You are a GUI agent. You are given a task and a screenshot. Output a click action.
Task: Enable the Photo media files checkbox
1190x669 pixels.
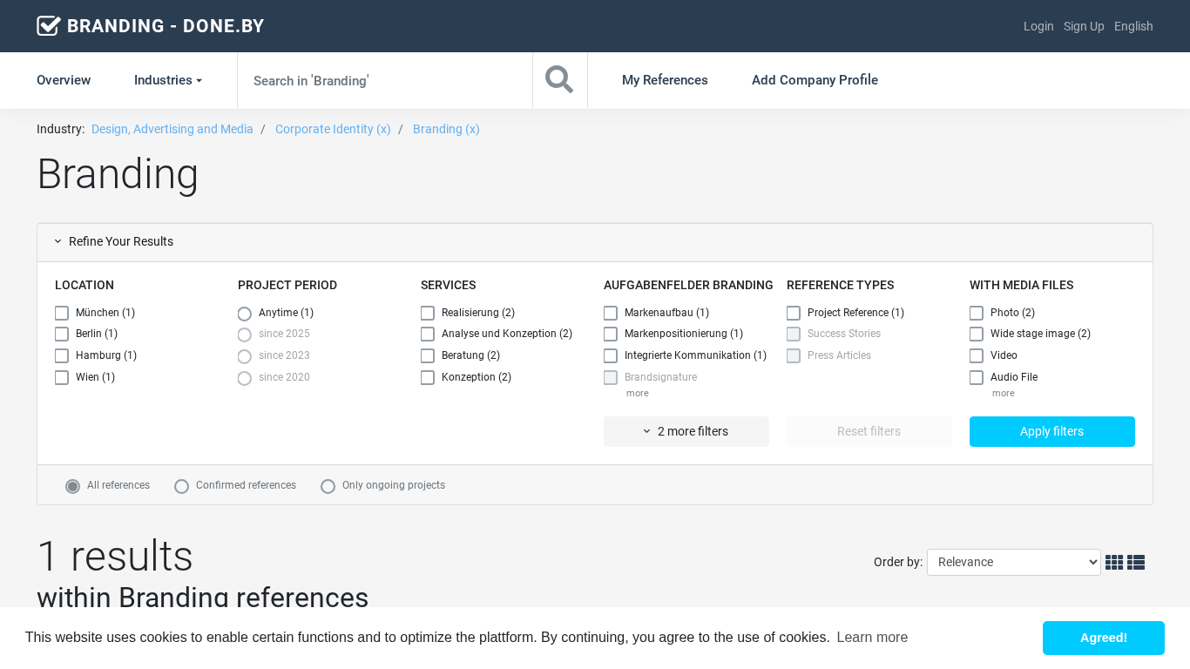pyautogui.click(x=977, y=313)
